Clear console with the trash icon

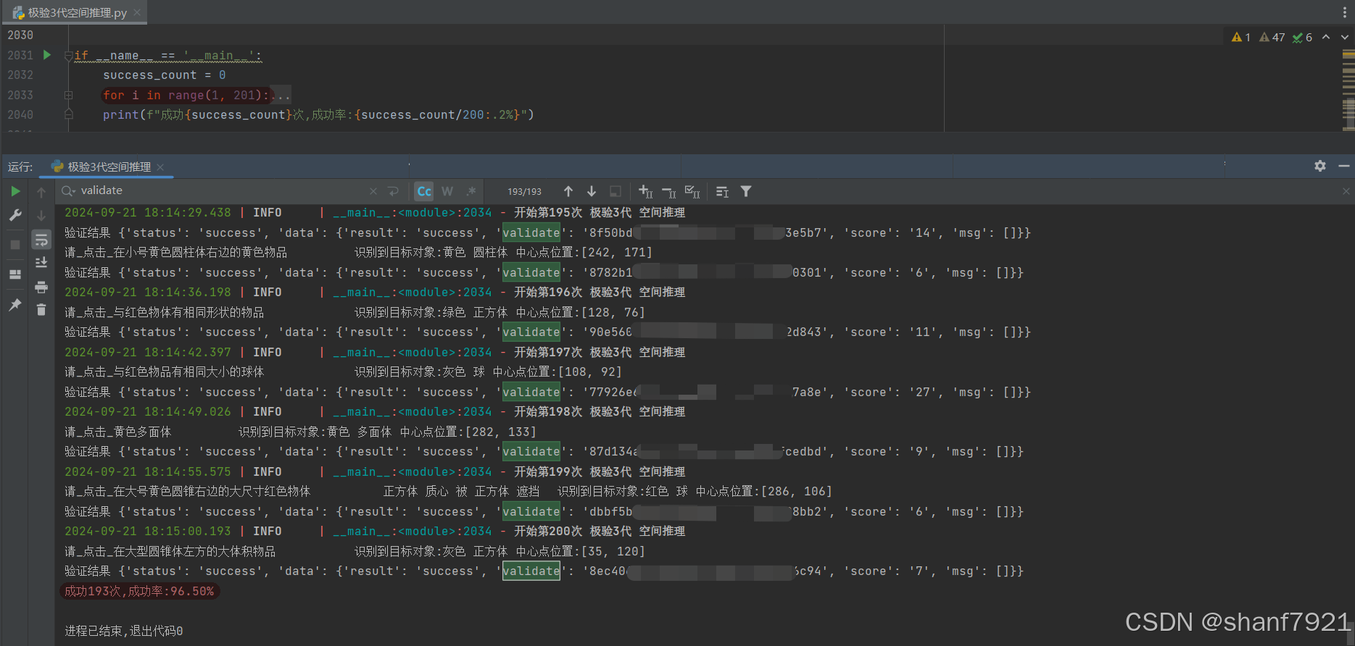[41, 309]
